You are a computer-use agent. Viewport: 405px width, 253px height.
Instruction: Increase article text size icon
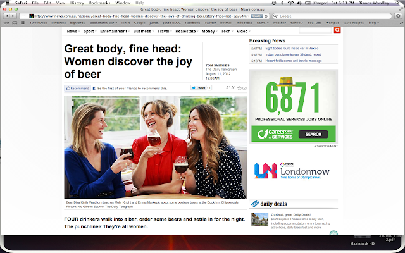[x=228, y=88]
